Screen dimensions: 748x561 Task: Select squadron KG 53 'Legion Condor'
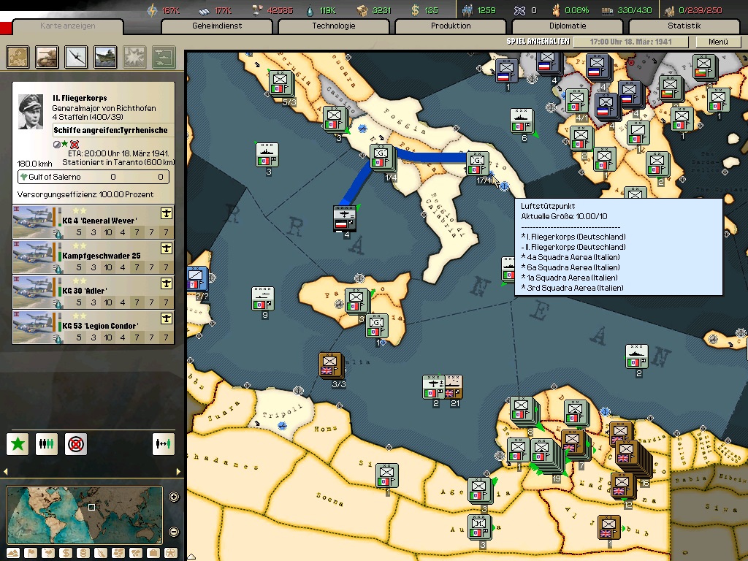pos(93,327)
